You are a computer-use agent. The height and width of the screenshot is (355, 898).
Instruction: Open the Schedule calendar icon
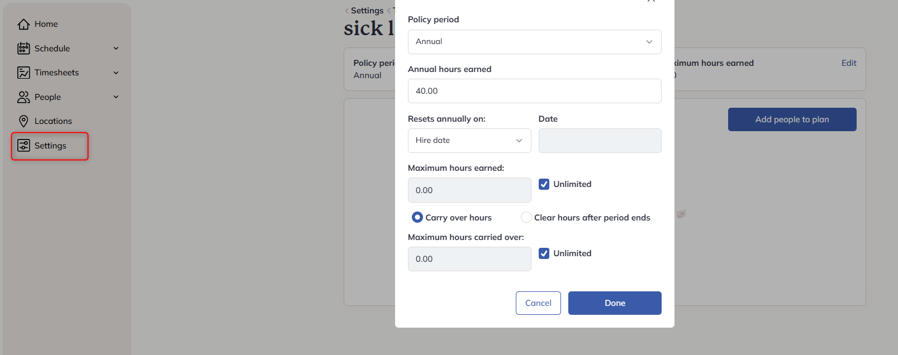[23, 49]
